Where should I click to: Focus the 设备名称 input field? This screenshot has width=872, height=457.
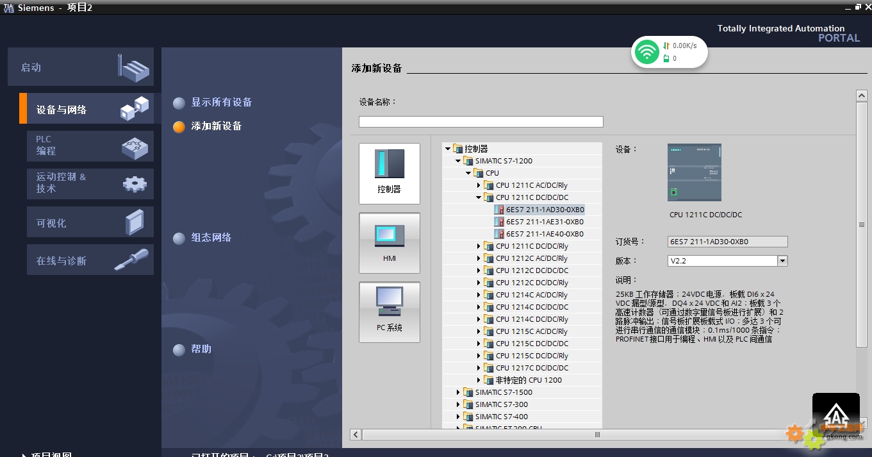(481, 122)
